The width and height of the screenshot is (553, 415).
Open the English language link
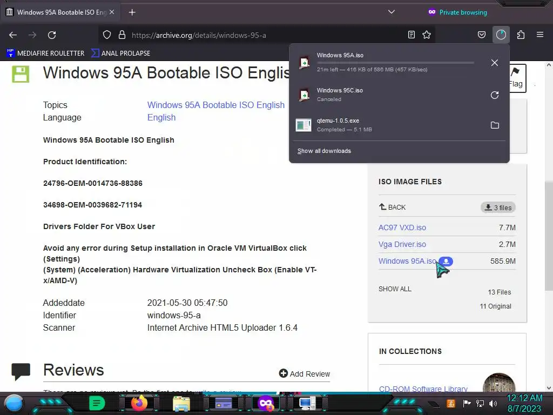[x=161, y=117]
